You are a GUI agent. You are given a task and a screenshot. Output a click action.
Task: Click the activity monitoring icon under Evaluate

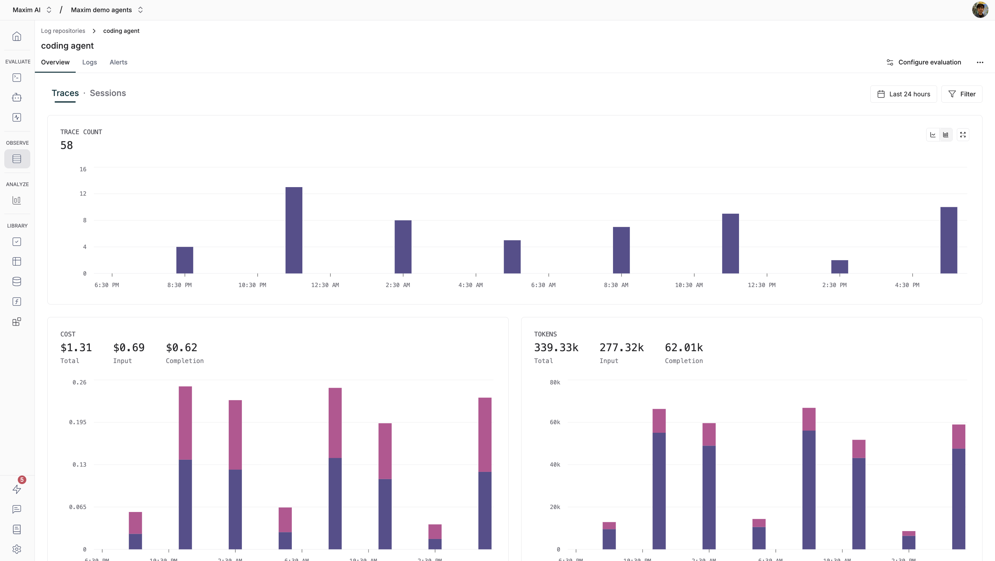point(16,117)
